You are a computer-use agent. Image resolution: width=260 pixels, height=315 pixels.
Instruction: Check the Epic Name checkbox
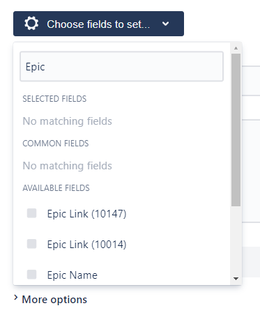tap(31, 275)
